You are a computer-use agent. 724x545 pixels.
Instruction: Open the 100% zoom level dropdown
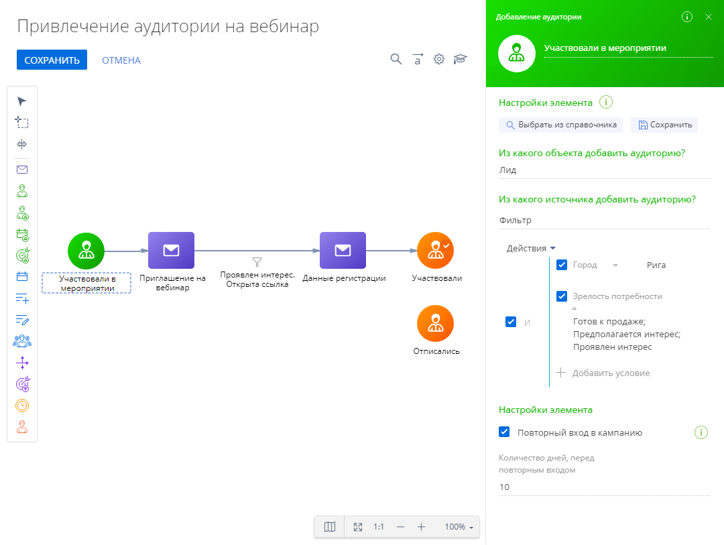click(x=459, y=527)
